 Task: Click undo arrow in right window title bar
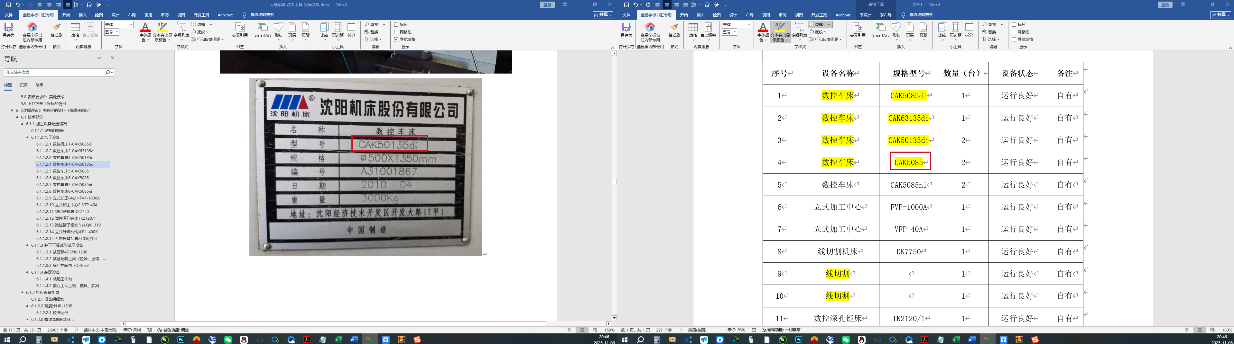636,5
